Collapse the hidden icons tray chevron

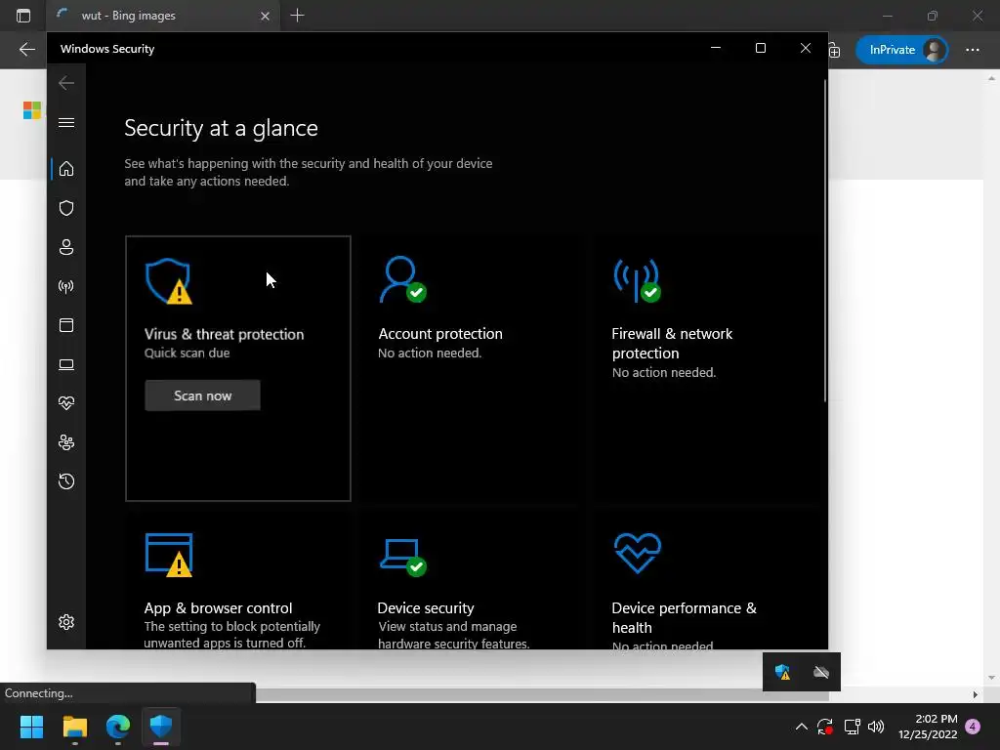pyautogui.click(x=802, y=727)
